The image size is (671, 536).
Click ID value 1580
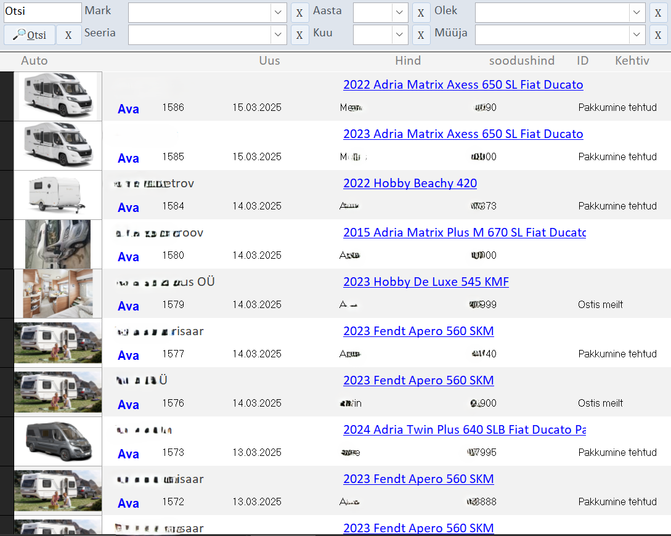click(173, 255)
